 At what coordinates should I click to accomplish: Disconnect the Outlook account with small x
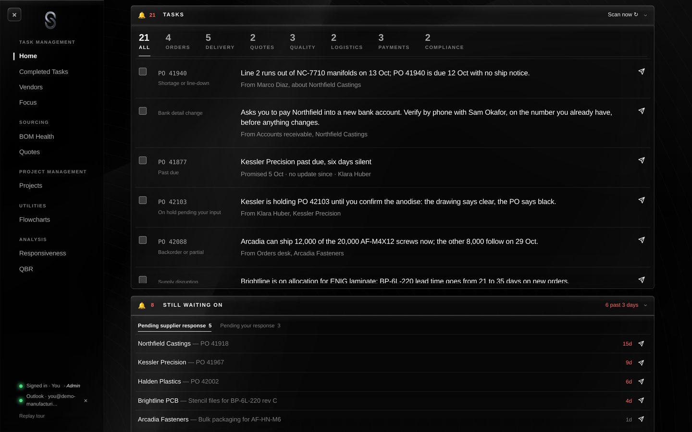point(86,401)
